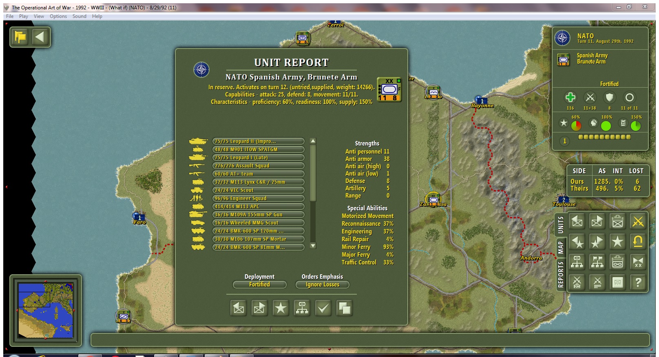The width and height of the screenshot is (659, 357).
Task: Click the bowtie XX division icon
Action: pos(638,262)
